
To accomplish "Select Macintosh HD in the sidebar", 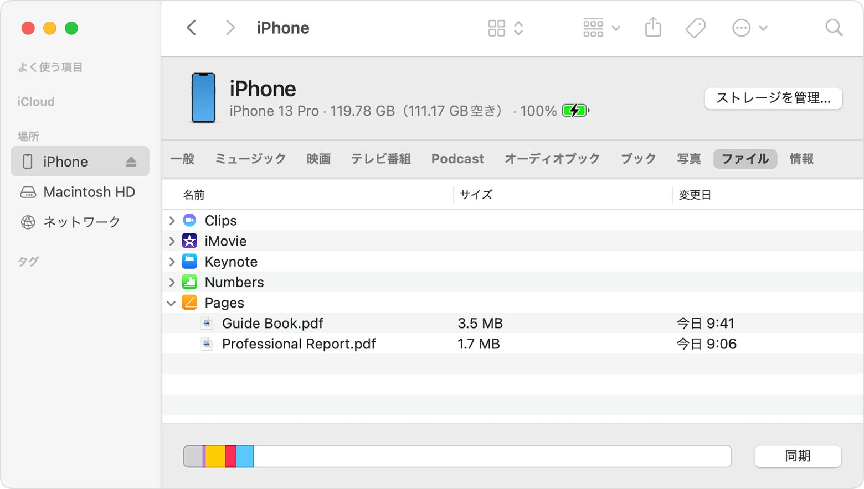I will 80,192.
